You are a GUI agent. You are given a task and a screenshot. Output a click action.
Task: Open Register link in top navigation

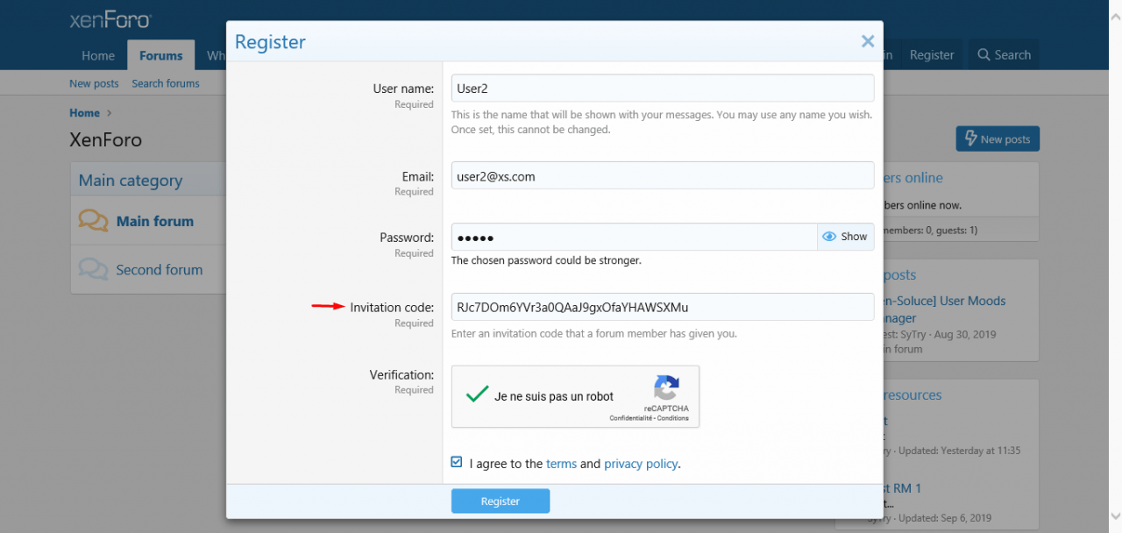coord(931,55)
